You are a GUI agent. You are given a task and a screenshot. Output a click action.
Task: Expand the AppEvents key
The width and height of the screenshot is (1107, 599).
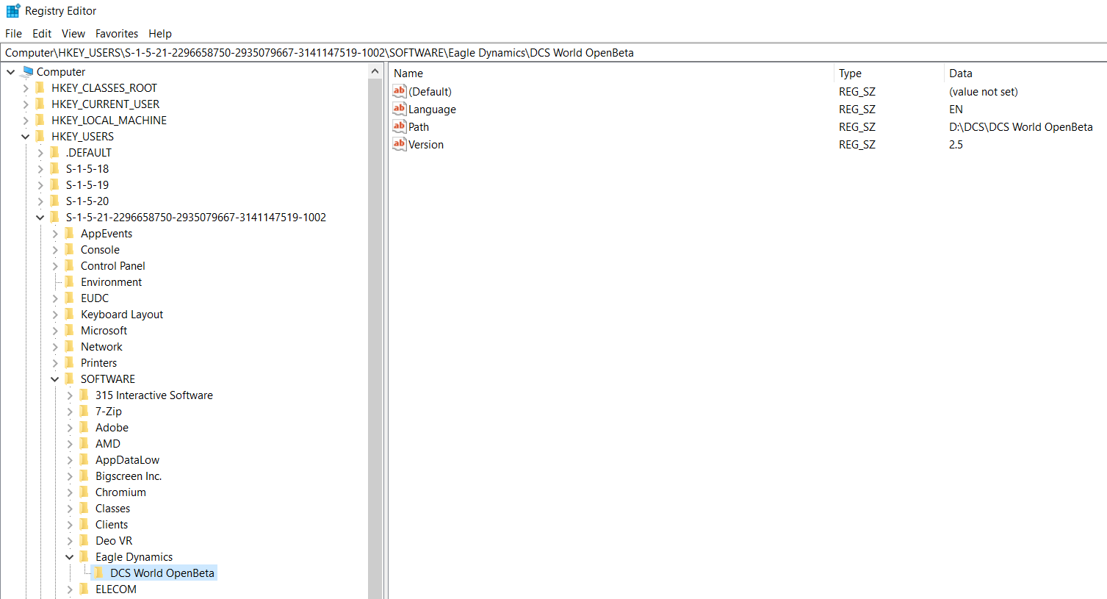coord(55,234)
